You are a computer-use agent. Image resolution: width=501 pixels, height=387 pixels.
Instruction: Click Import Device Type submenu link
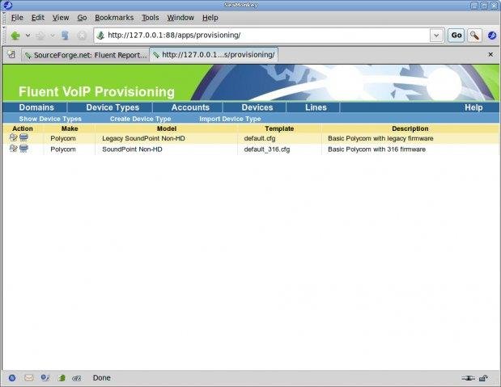[230, 119]
